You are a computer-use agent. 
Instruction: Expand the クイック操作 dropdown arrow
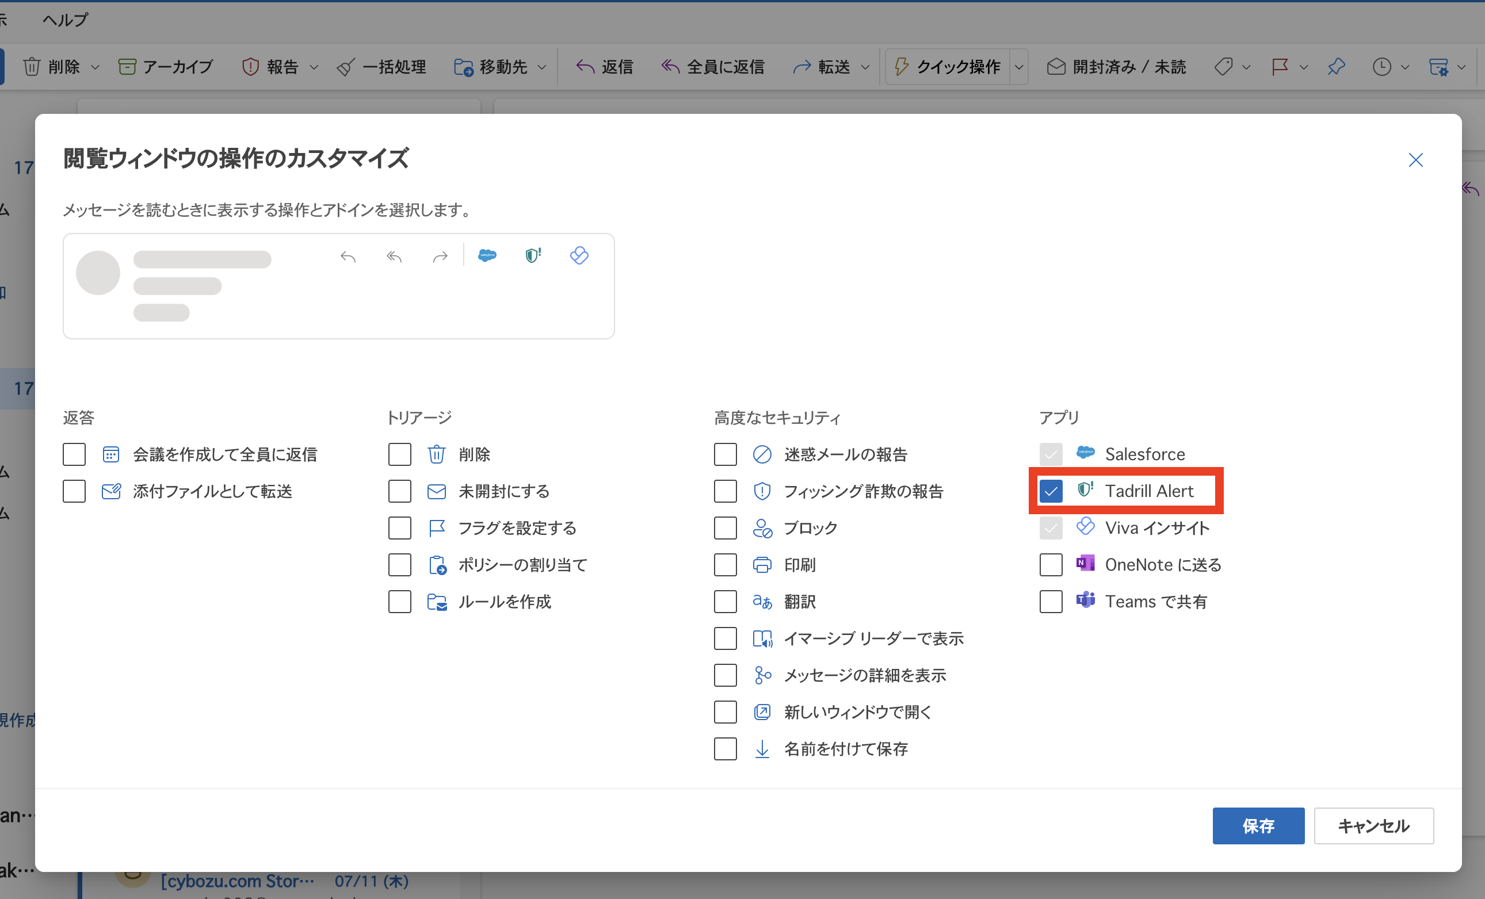(1019, 67)
